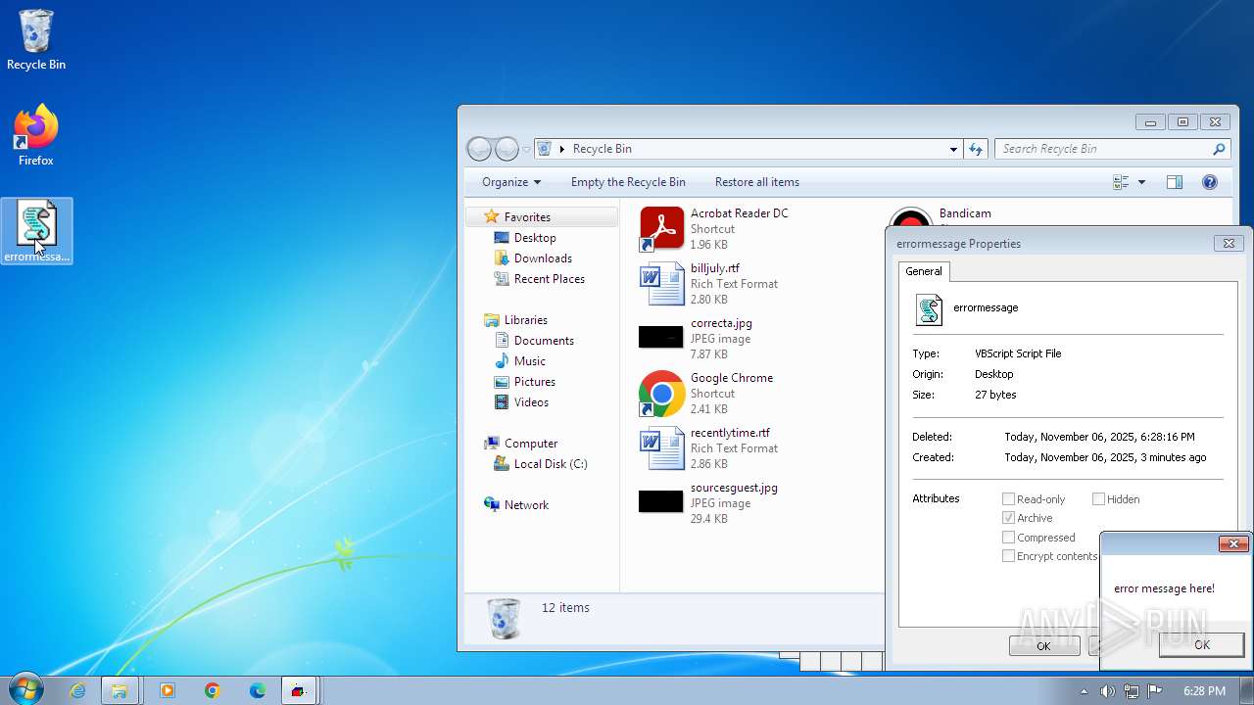Toggle the preview pane icon
This screenshot has height=705, width=1254.
(x=1175, y=182)
